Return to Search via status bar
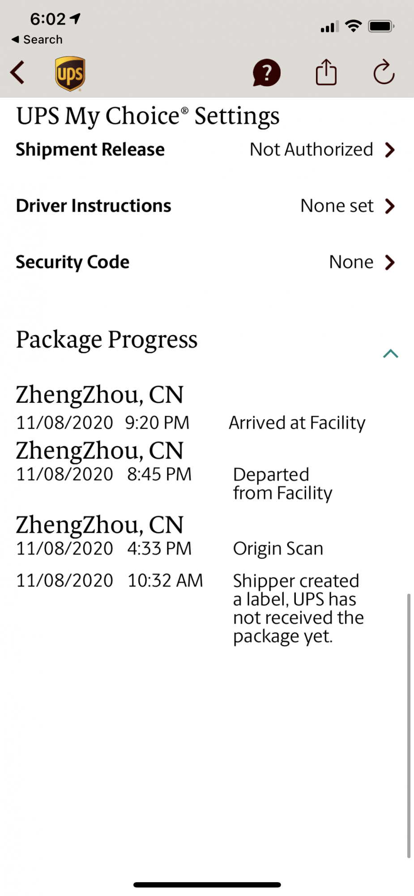The height and width of the screenshot is (896, 414). pos(37,39)
